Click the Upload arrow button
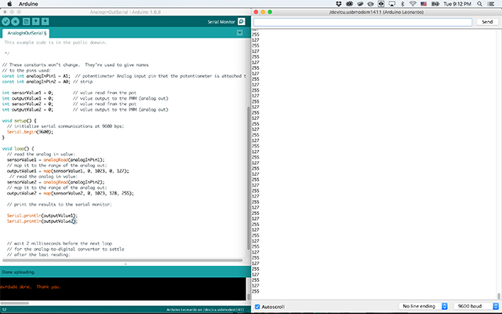The height and width of the screenshot is (314, 502). pos(15,21)
